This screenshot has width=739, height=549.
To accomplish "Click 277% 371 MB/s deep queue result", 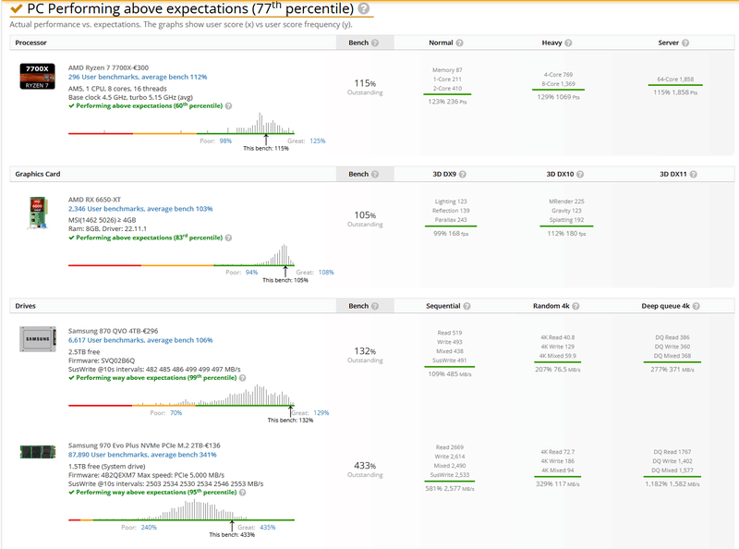I will 672,370.
